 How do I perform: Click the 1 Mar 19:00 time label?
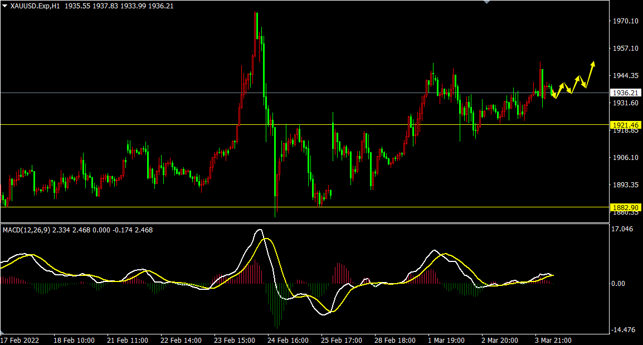tap(446, 341)
